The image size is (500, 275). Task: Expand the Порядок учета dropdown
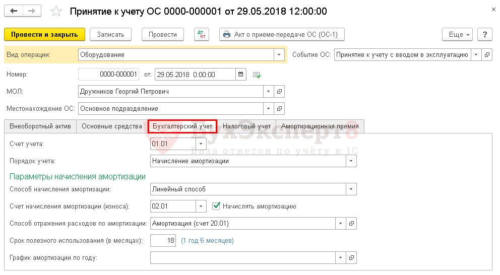coord(351,161)
